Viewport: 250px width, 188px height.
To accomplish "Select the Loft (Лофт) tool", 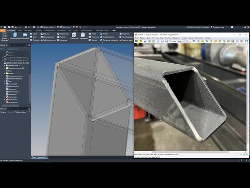I will 33,37.
